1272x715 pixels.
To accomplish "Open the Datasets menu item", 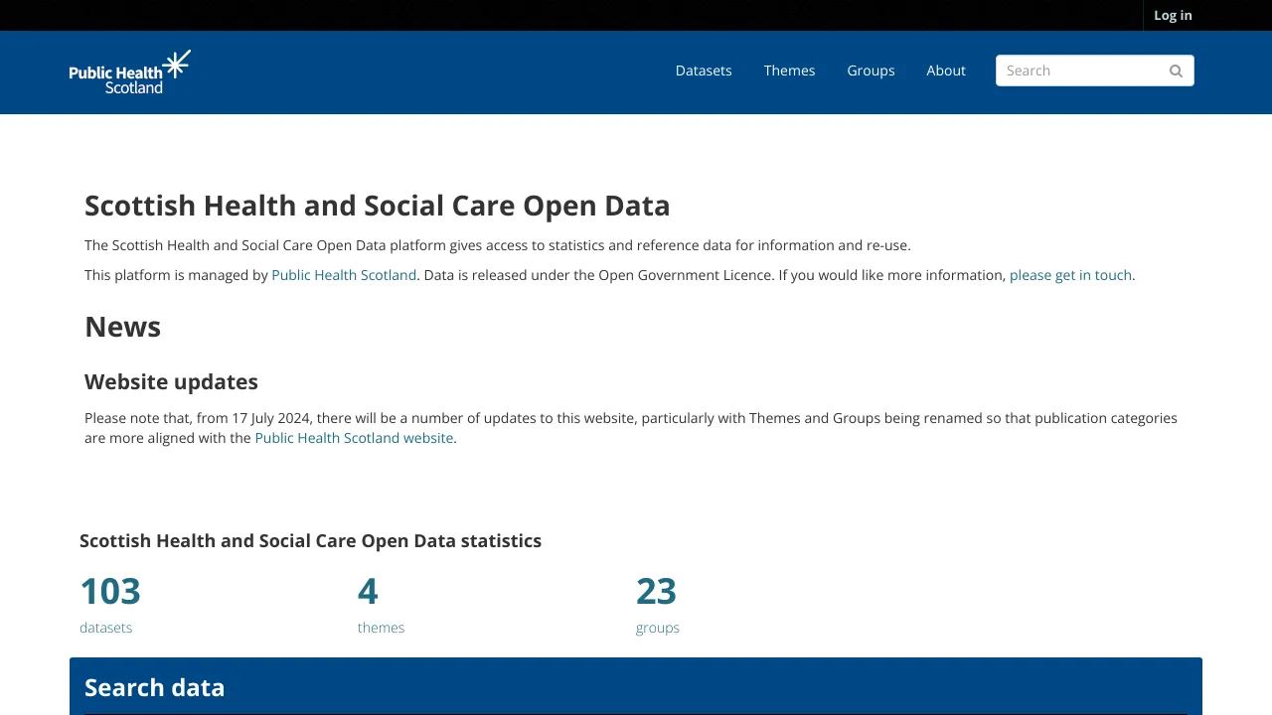I will click(704, 71).
